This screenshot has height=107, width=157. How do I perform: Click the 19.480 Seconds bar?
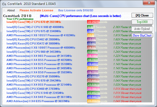93,64
